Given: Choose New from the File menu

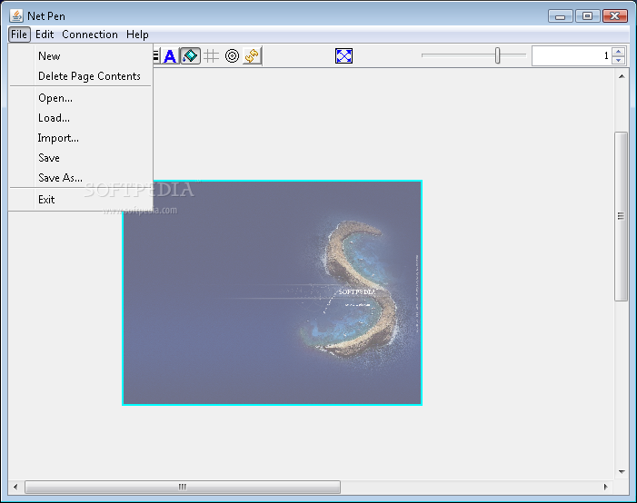Looking at the screenshot, I should coord(81,56).
